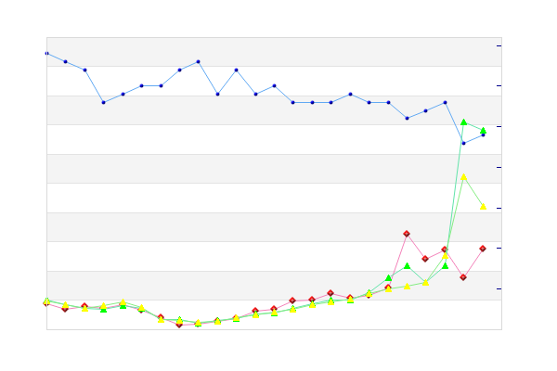
Task: Select the second blue dot from the left
Action: pos(65,61)
